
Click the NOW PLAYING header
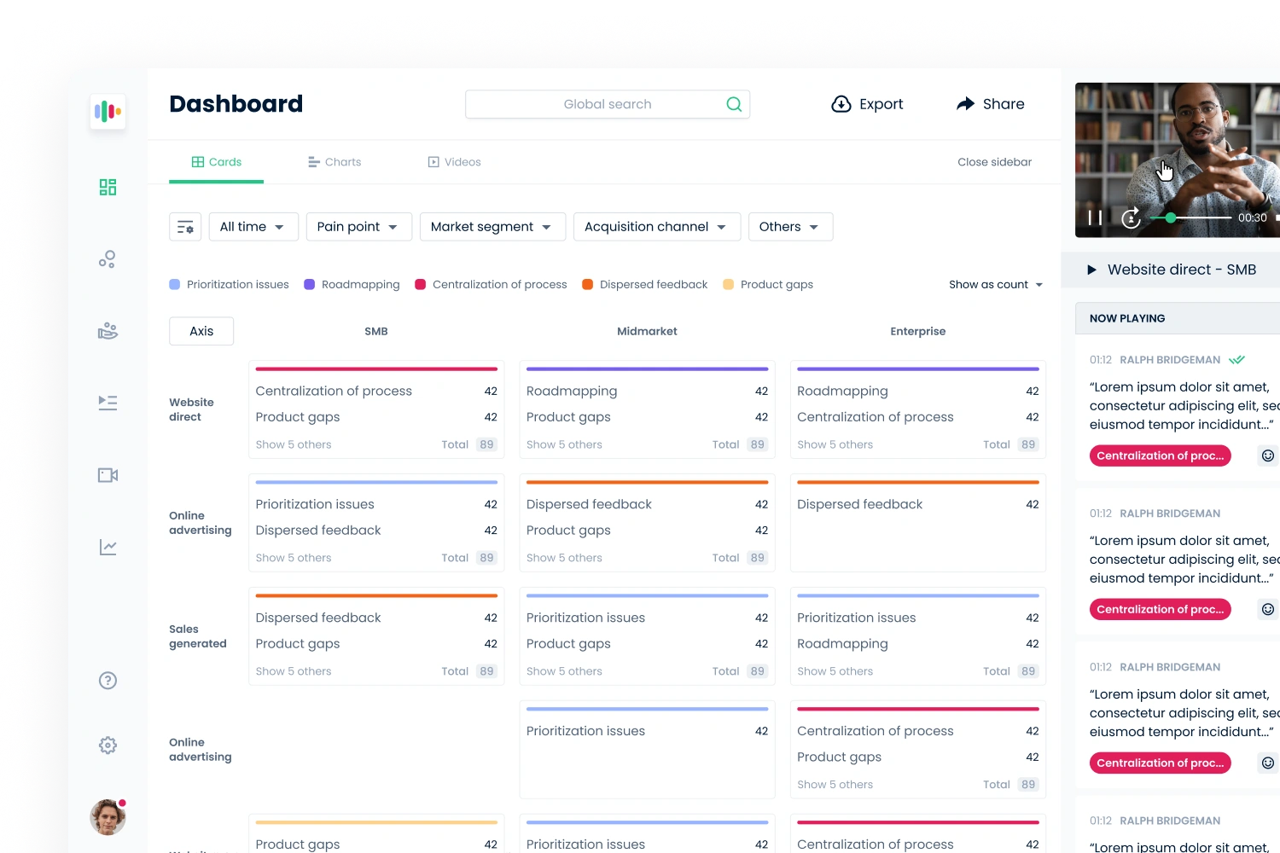pos(1127,318)
